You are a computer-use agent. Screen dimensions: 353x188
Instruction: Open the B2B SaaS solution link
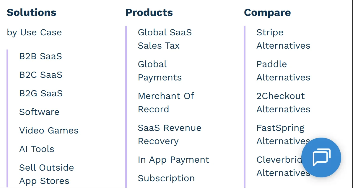(x=40, y=56)
